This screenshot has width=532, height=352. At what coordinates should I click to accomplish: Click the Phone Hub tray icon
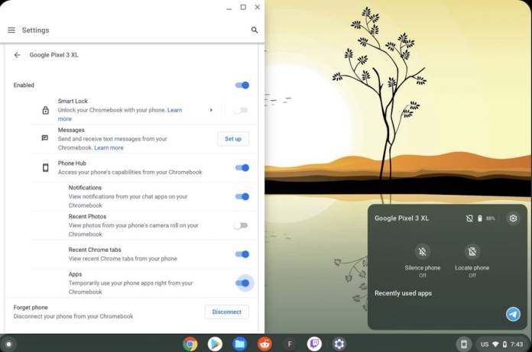click(464, 344)
